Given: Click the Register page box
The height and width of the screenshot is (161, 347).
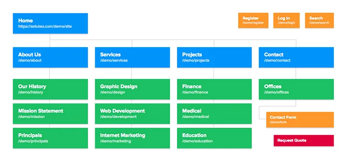Looking at the screenshot, I should click(x=253, y=20).
